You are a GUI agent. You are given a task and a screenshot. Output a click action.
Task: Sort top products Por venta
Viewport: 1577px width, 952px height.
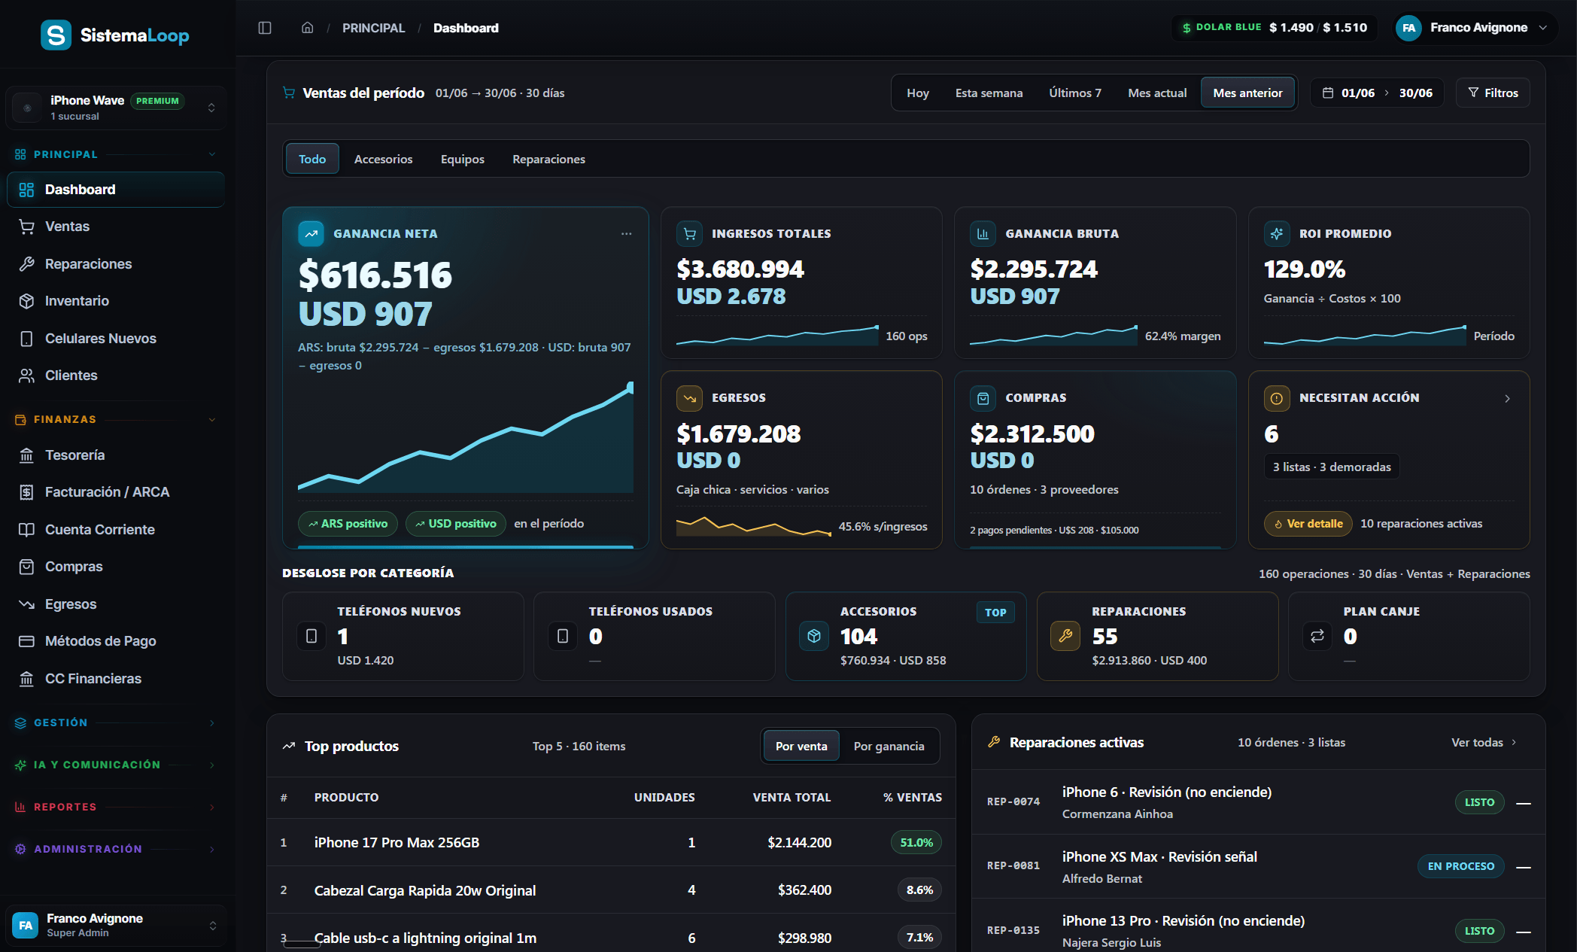click(x=801, y=746)
